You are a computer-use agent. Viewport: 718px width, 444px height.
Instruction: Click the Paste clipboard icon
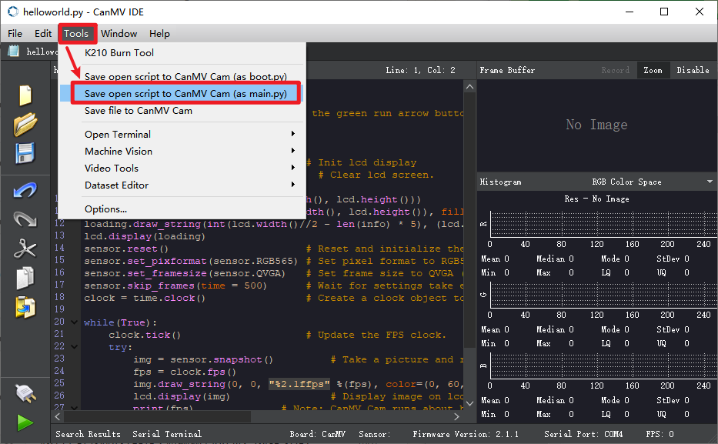coord(25,307)
